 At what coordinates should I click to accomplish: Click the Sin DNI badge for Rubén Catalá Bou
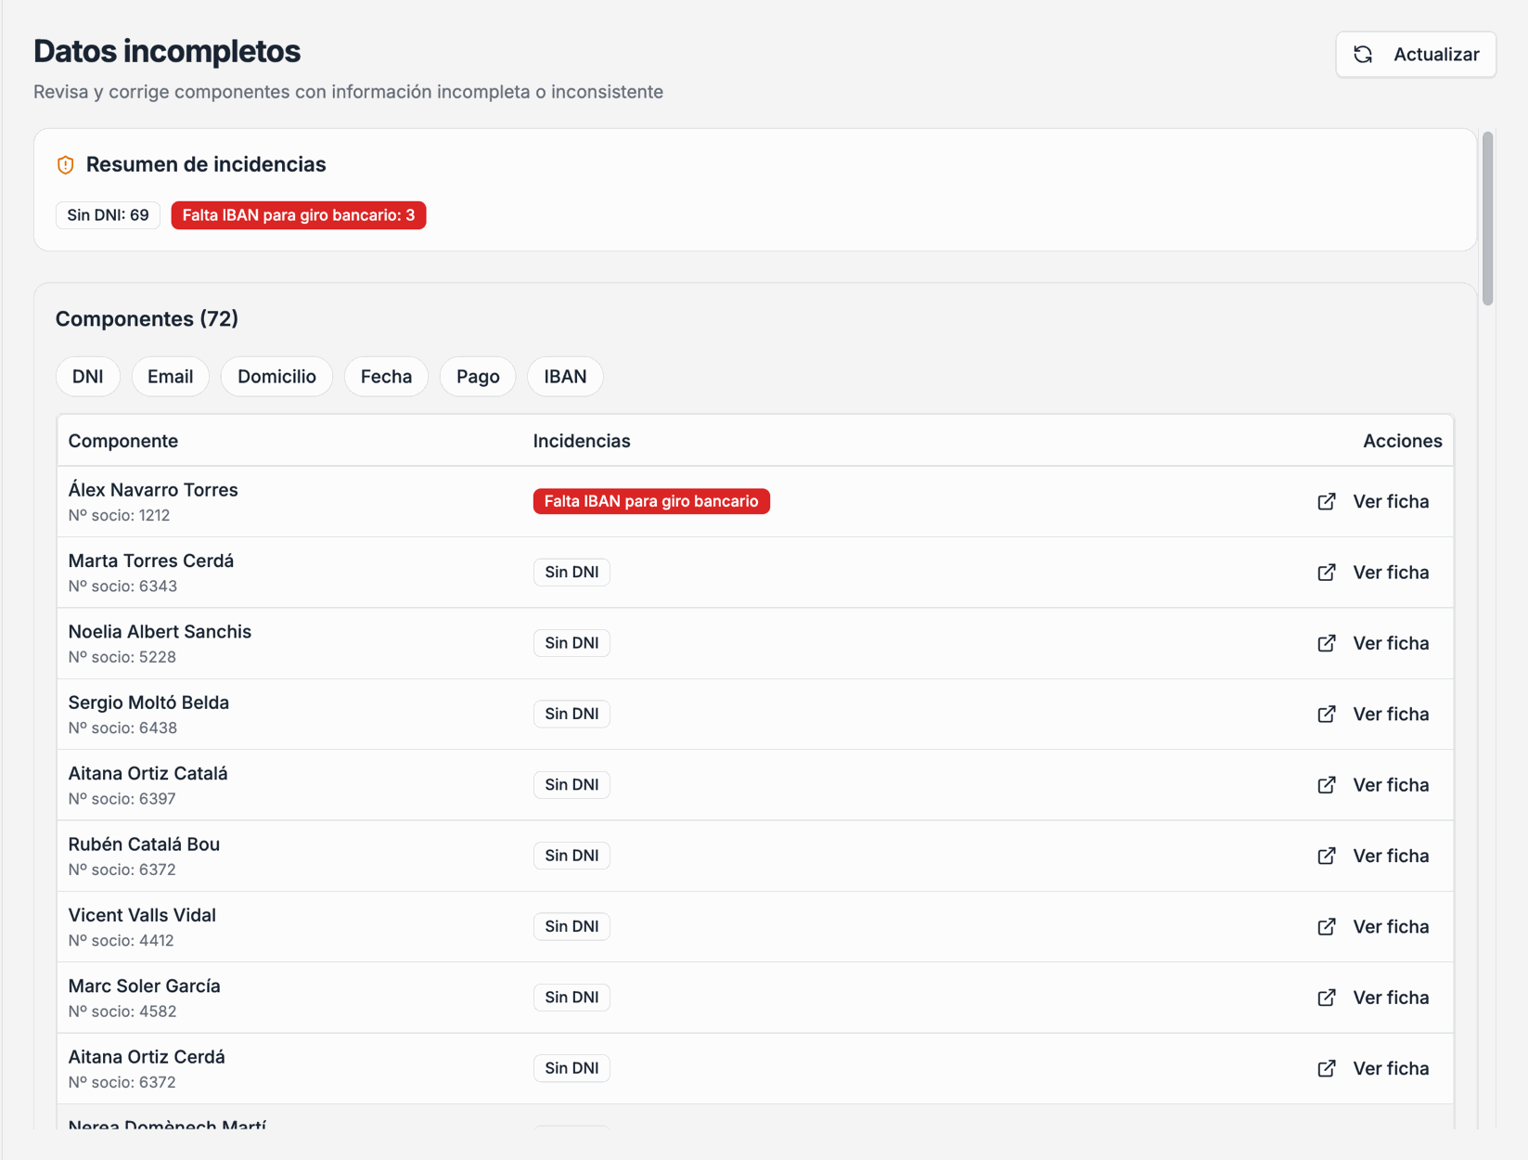(571, 856)
